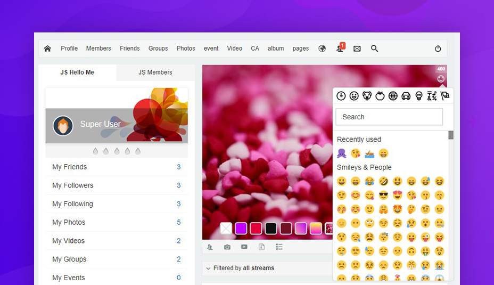Viewport: 494px width, 285px height.
Task: Open Profile menu item
Action: click(69, 48)
